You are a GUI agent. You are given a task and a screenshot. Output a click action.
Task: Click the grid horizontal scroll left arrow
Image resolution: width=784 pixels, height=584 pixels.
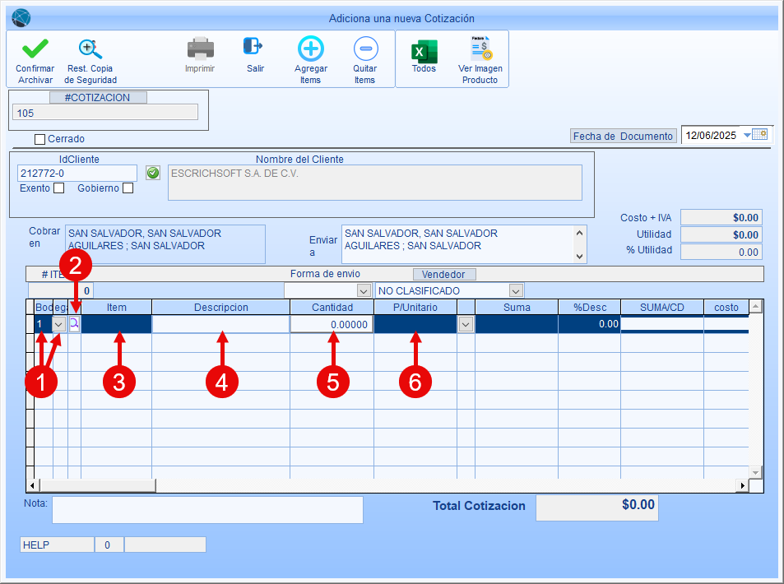[x=33, y=485]
